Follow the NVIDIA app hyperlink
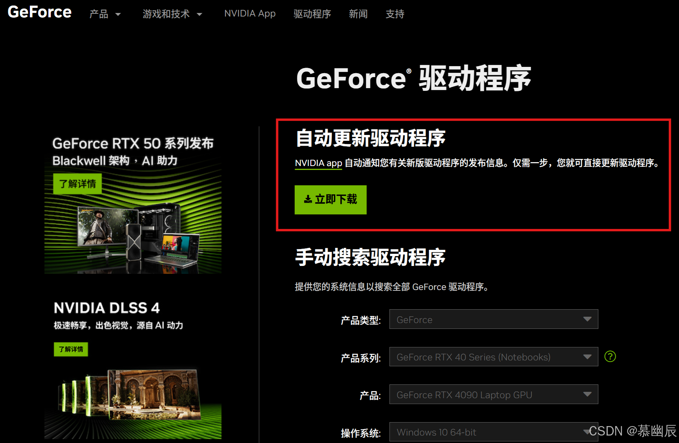Viewport: 679px width, 443px height. [319, 163]
